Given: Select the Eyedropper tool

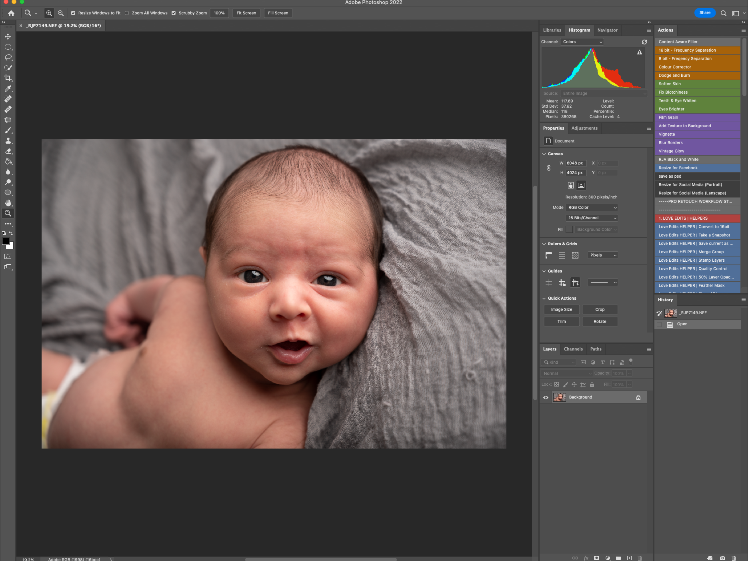Looking at the screenshot, I should (8, 88).
